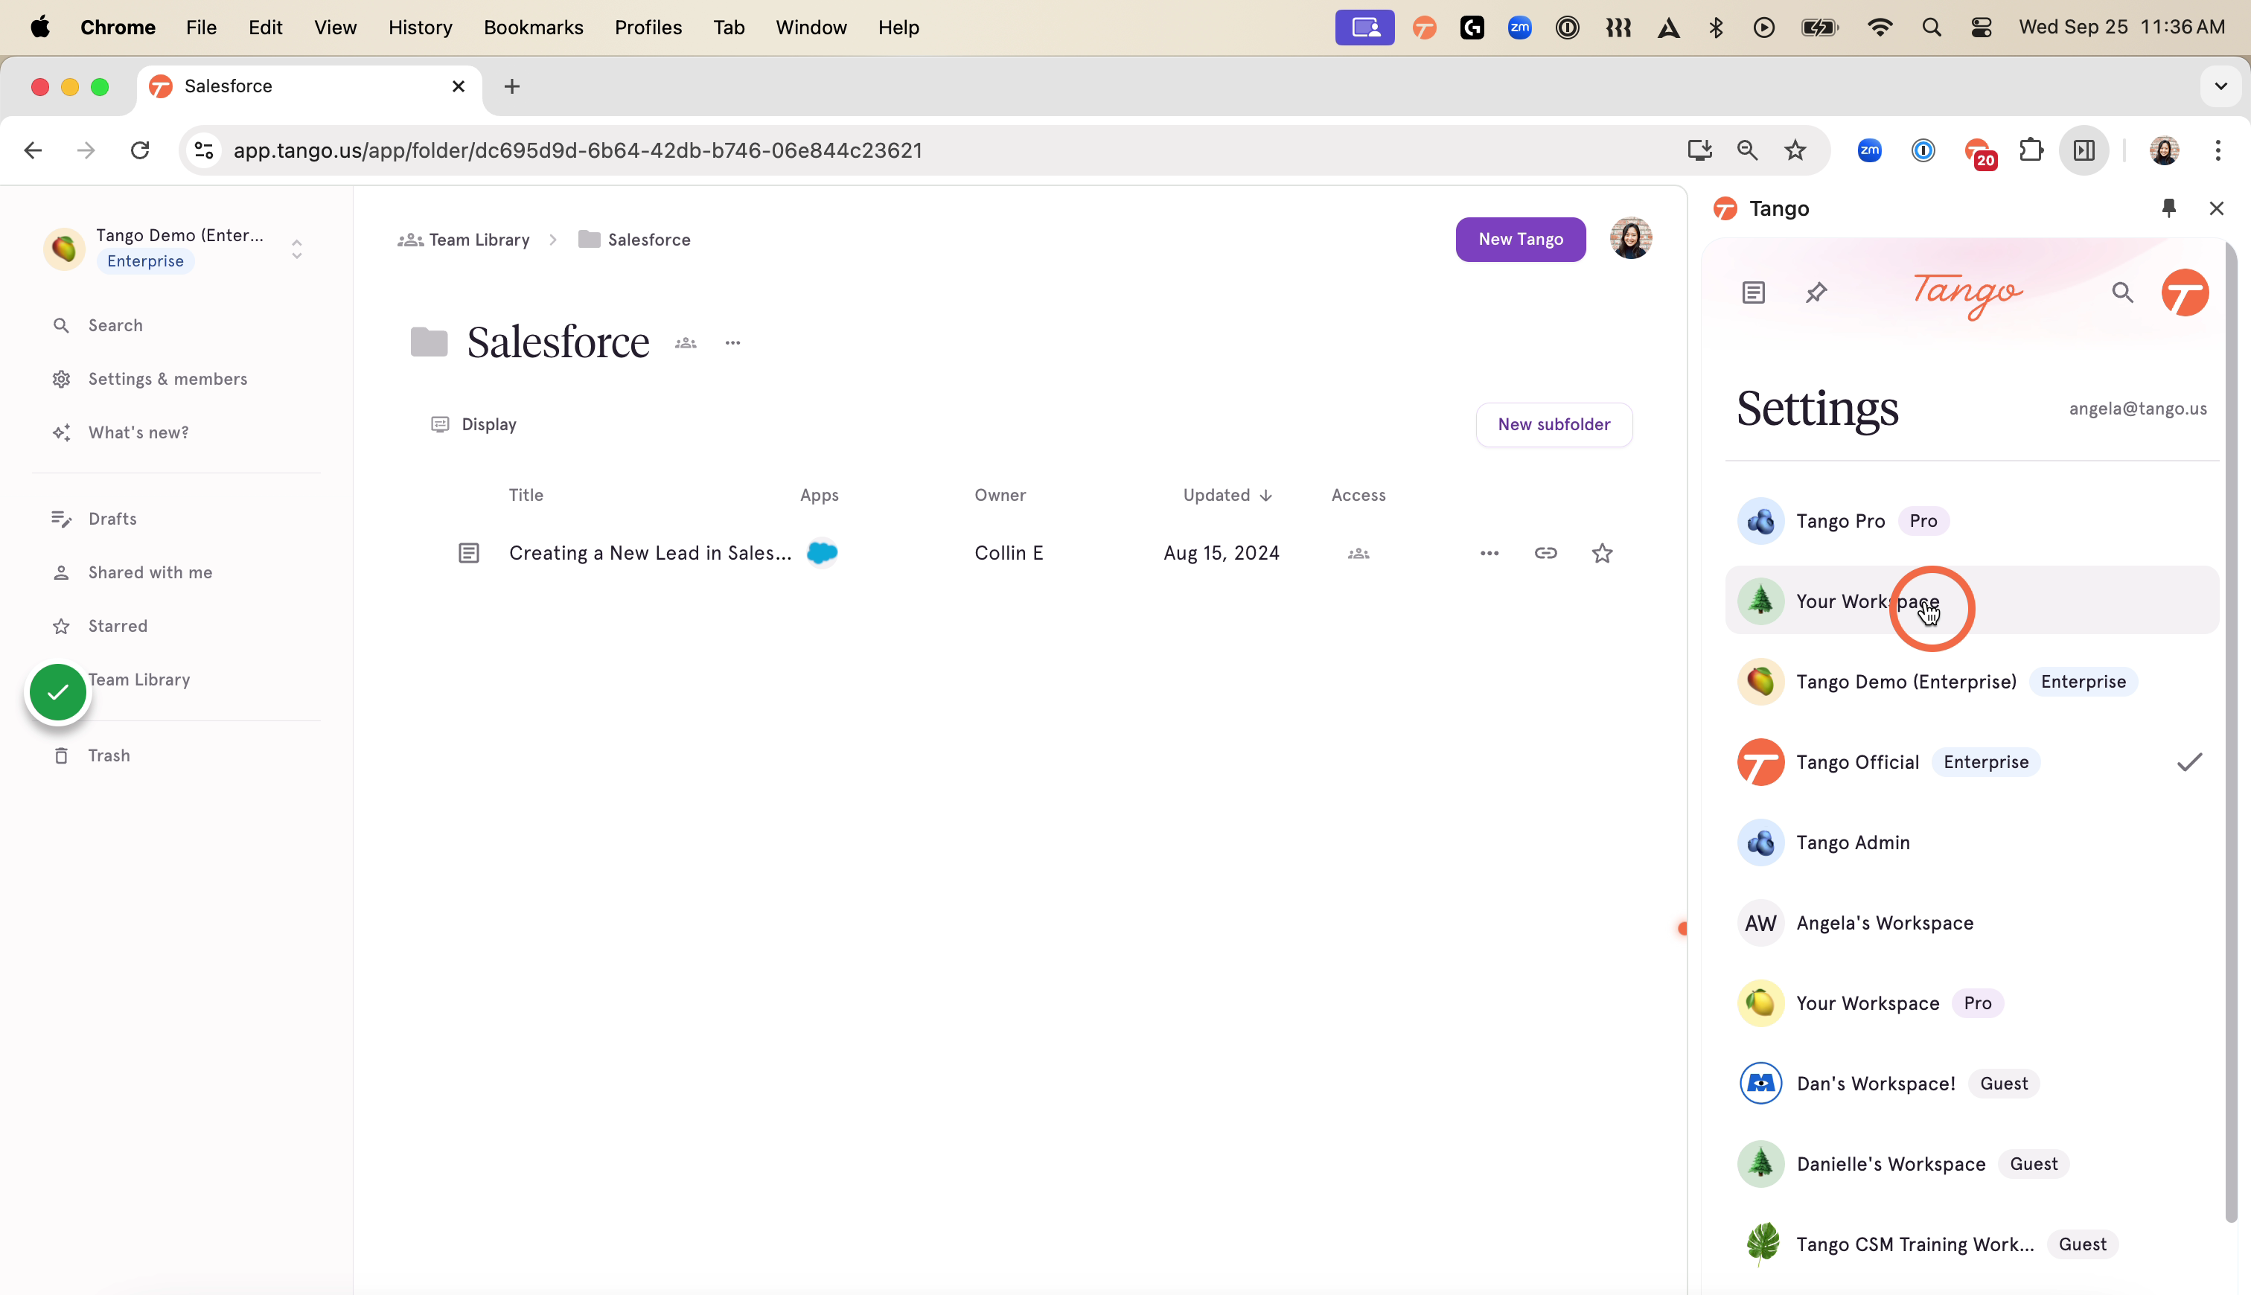Star the Creating a New Lead workflow

(1602, 553)
